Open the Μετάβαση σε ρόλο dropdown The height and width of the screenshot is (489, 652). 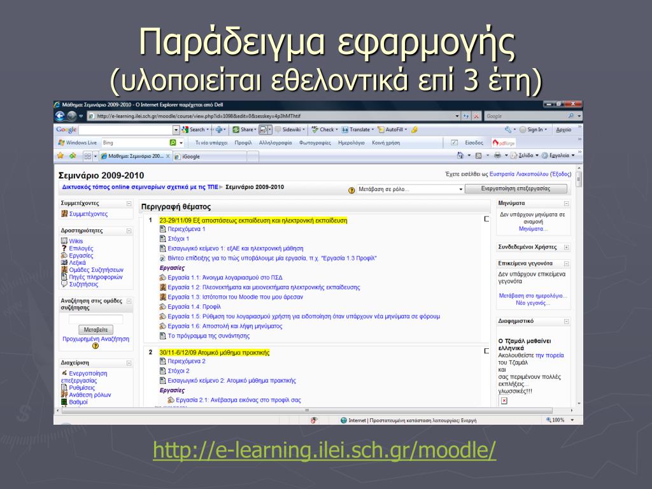[x=410, y=189]
